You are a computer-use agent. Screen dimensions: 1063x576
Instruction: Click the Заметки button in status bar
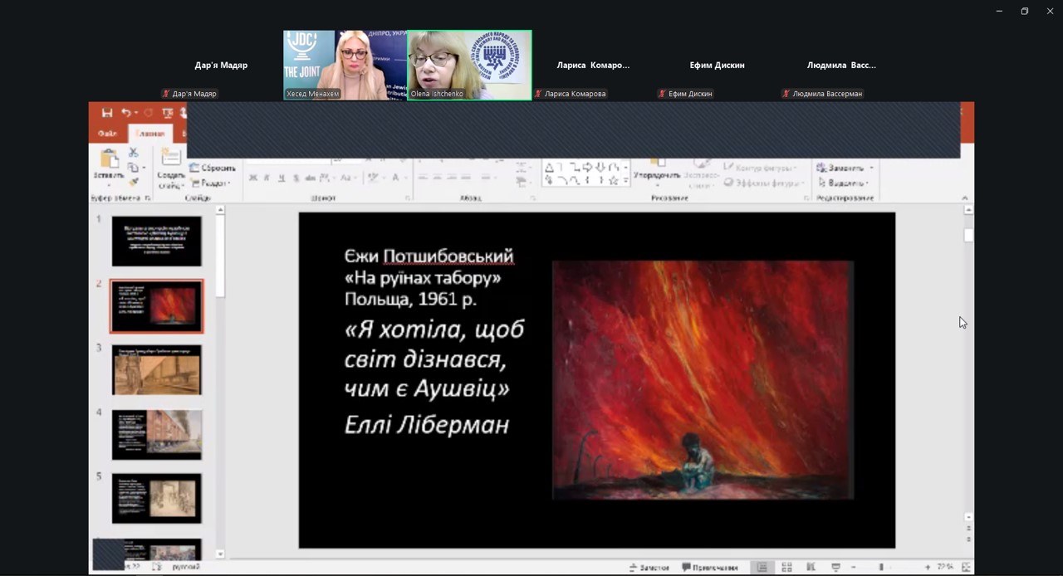click(x=649, y=567)
